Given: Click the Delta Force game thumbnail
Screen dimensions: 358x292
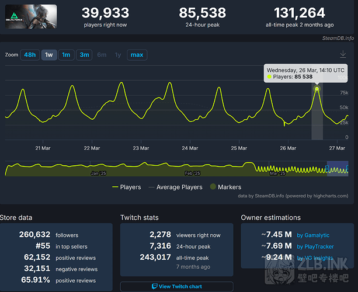Looking at the screenshot, I should click(31, 16).
